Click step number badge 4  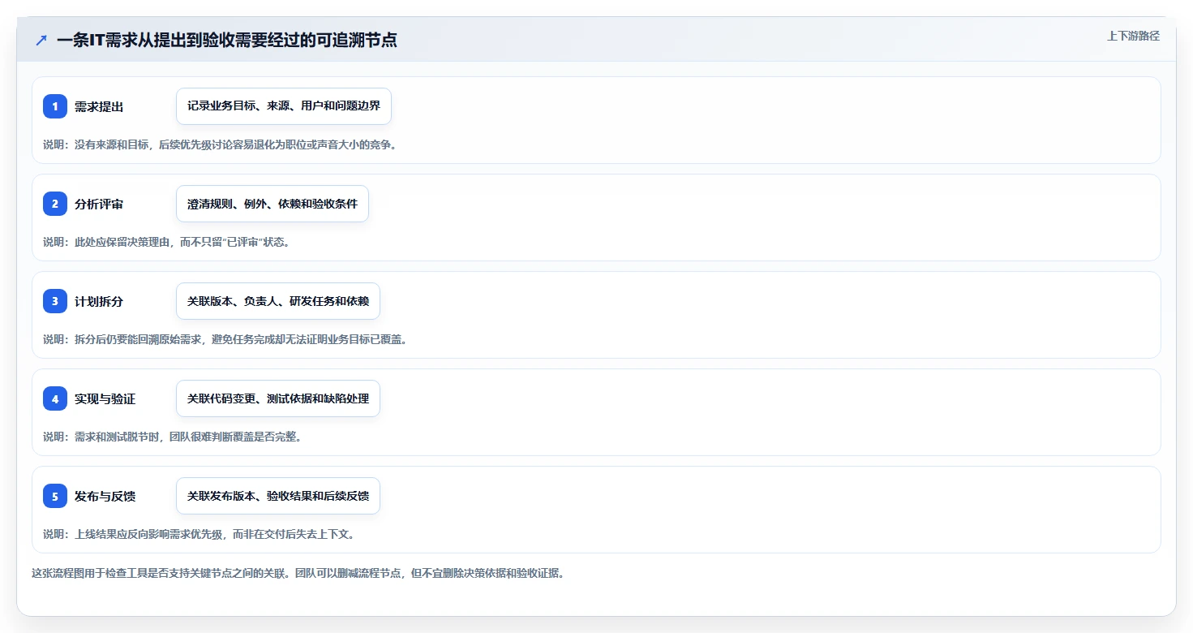coord(55,398)
